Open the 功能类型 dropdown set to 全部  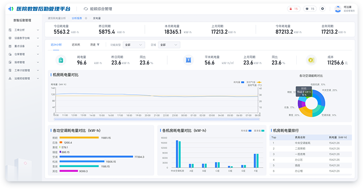134,45
